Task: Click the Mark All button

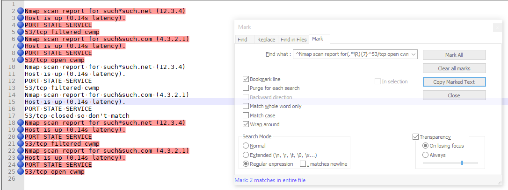Action: pos(454,55)
